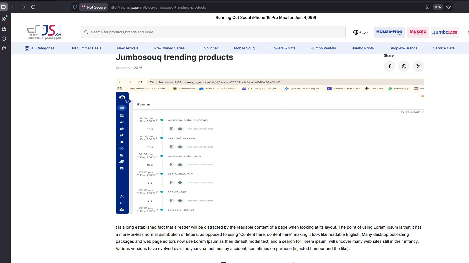Screen dimensions: 469x263
Task: Expand the All Categories menu
Action: (x=39, y=48)
